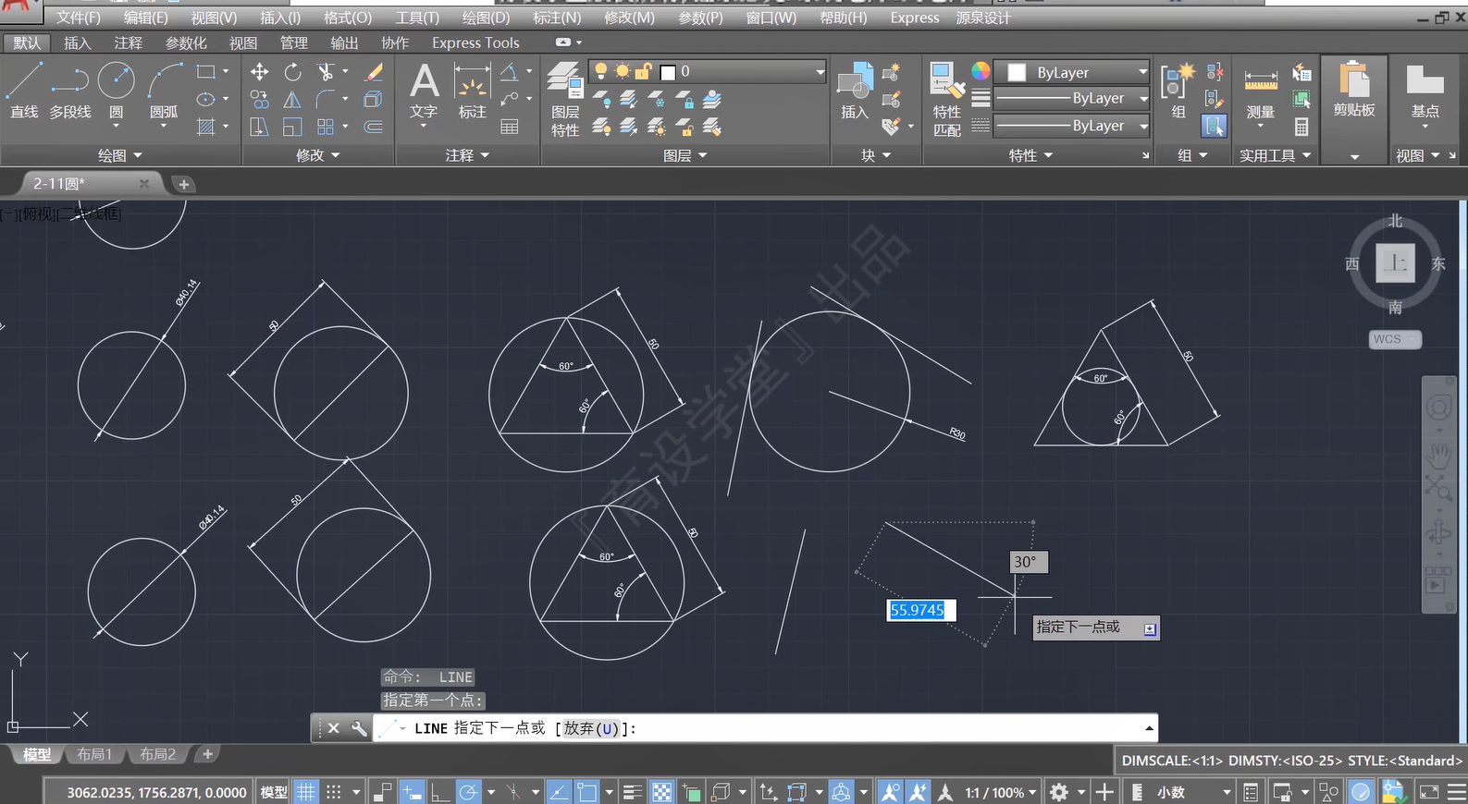Click the command line customize wrench

(x=359, y=728)
